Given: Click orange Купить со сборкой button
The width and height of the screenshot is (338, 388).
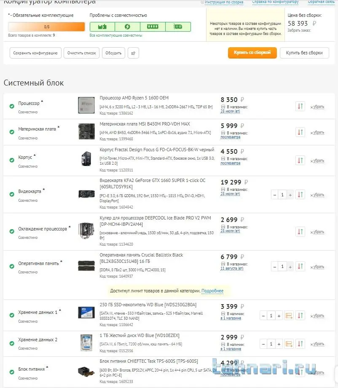Looking at the screenshot, I should coord(252,53).
